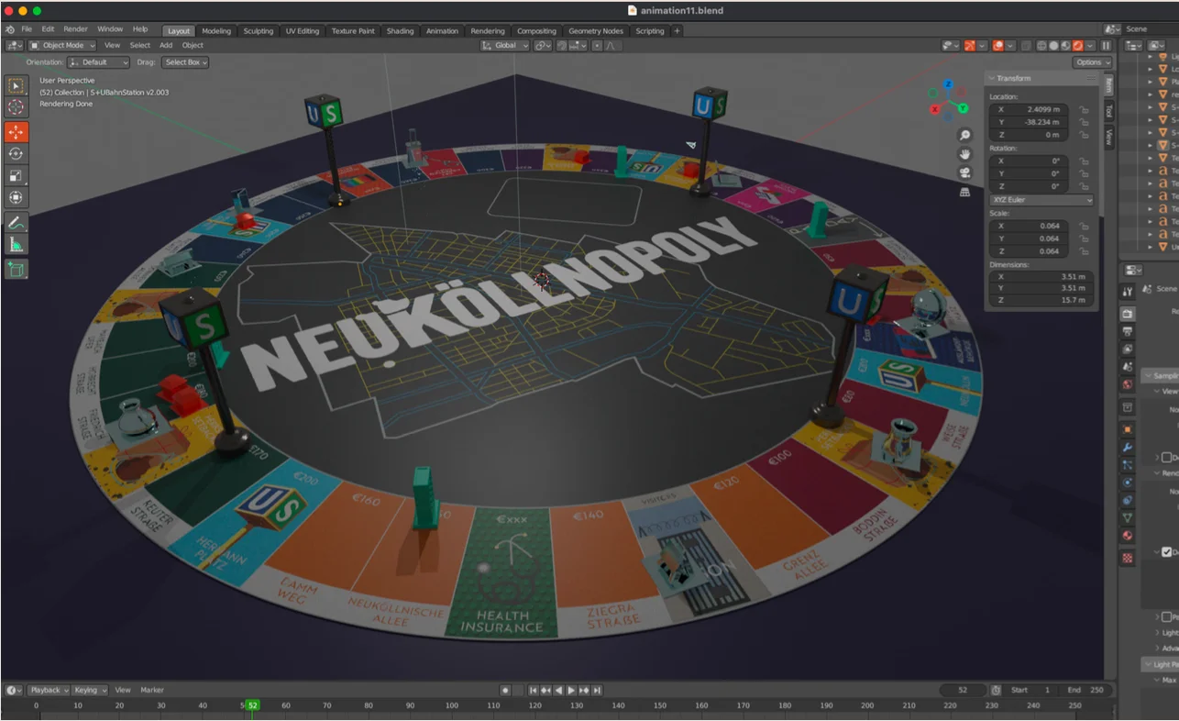The image size is (1179, 721).
Task: Open the Object Mode dropdown
Action: coord(62,45)
